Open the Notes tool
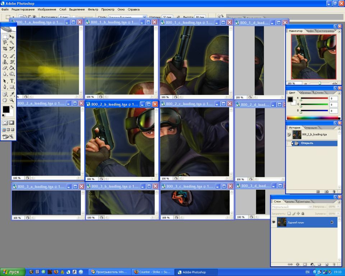 (x=5, y=94)
